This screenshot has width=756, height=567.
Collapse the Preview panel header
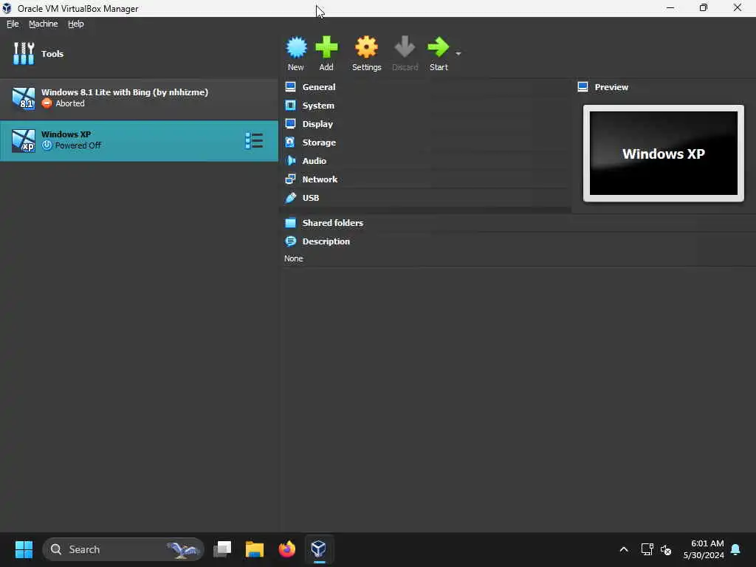[x=611, y=87]
